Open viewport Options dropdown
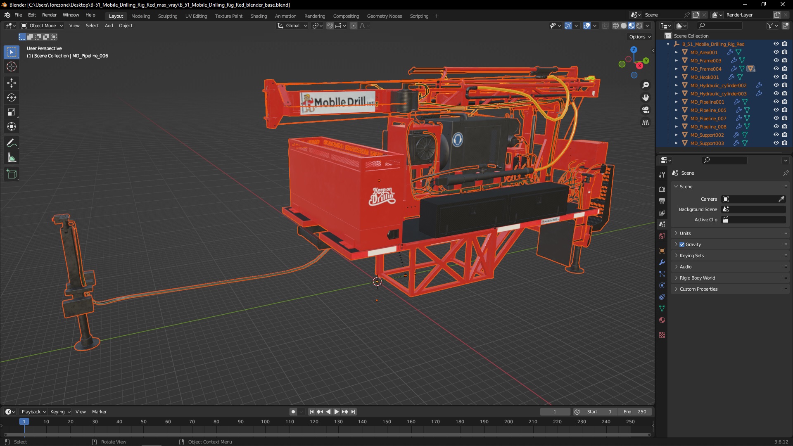Screen dimensions: 793x446 point(640,37)
